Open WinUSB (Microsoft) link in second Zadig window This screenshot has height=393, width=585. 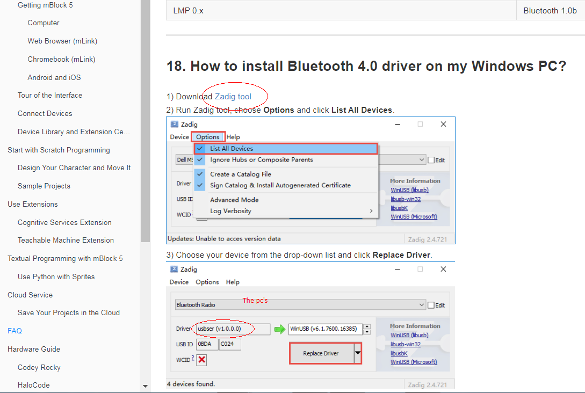(x=414, y=362)
